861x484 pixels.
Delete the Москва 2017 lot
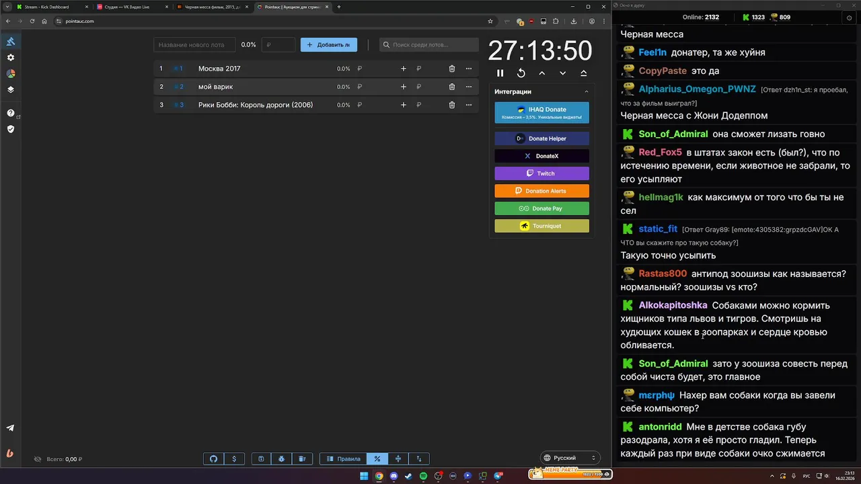tap(452, 69)
